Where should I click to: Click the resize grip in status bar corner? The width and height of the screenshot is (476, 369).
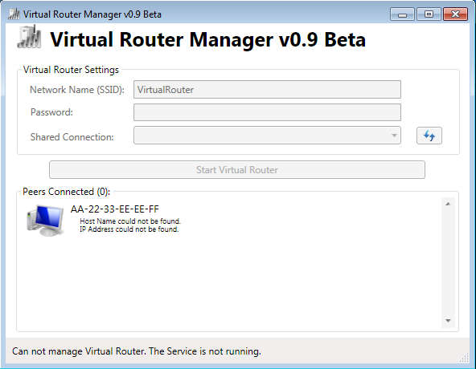point(464,358)
